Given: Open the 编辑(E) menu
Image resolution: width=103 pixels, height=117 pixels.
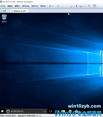Looking at the screenshot, I should [x=10, y=6].
